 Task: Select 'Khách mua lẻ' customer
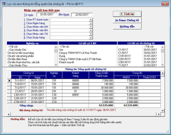pyautogui.click(x=66, y=62)
